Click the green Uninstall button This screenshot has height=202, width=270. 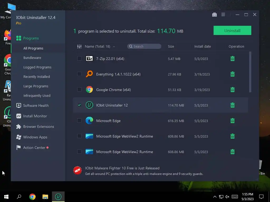pos(232,31)
